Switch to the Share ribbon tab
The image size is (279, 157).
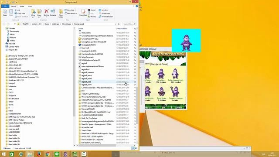coord(22,6)
